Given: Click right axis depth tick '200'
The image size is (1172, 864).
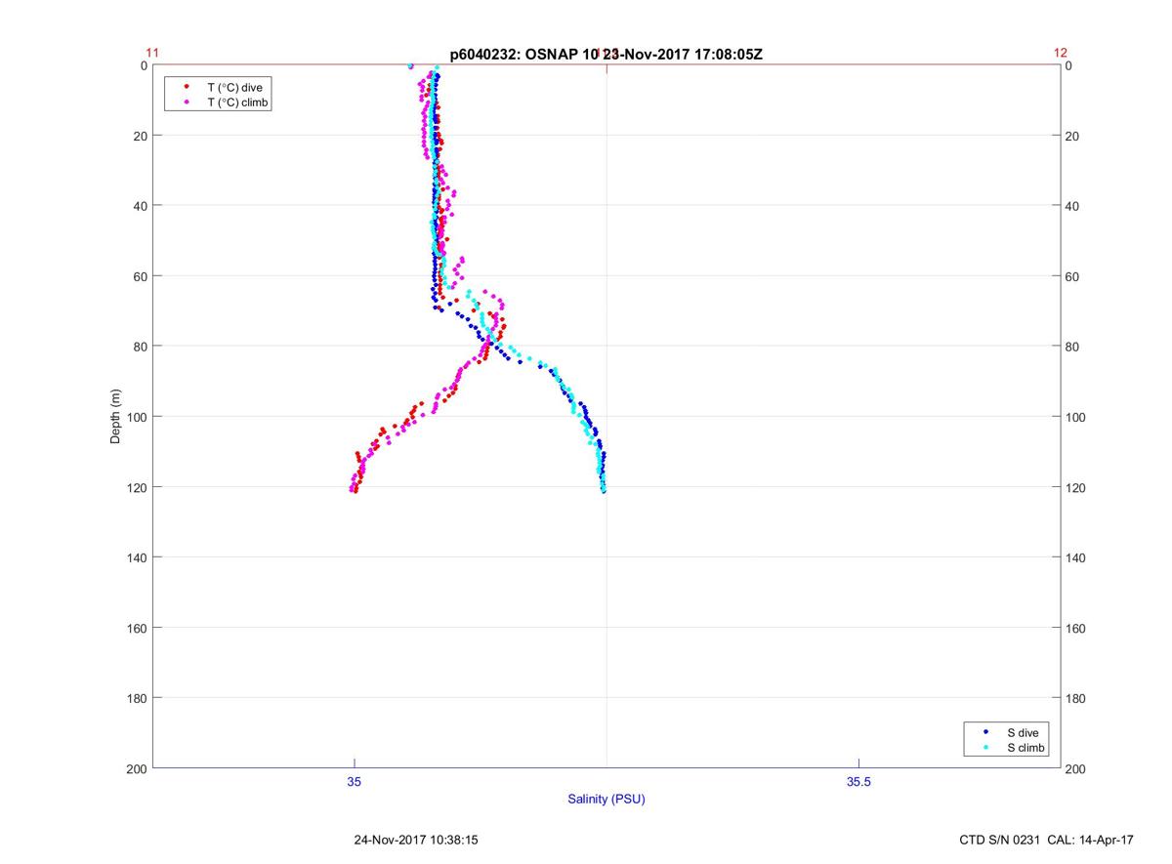Looking at the screenshot, I should click(1075, 769).
